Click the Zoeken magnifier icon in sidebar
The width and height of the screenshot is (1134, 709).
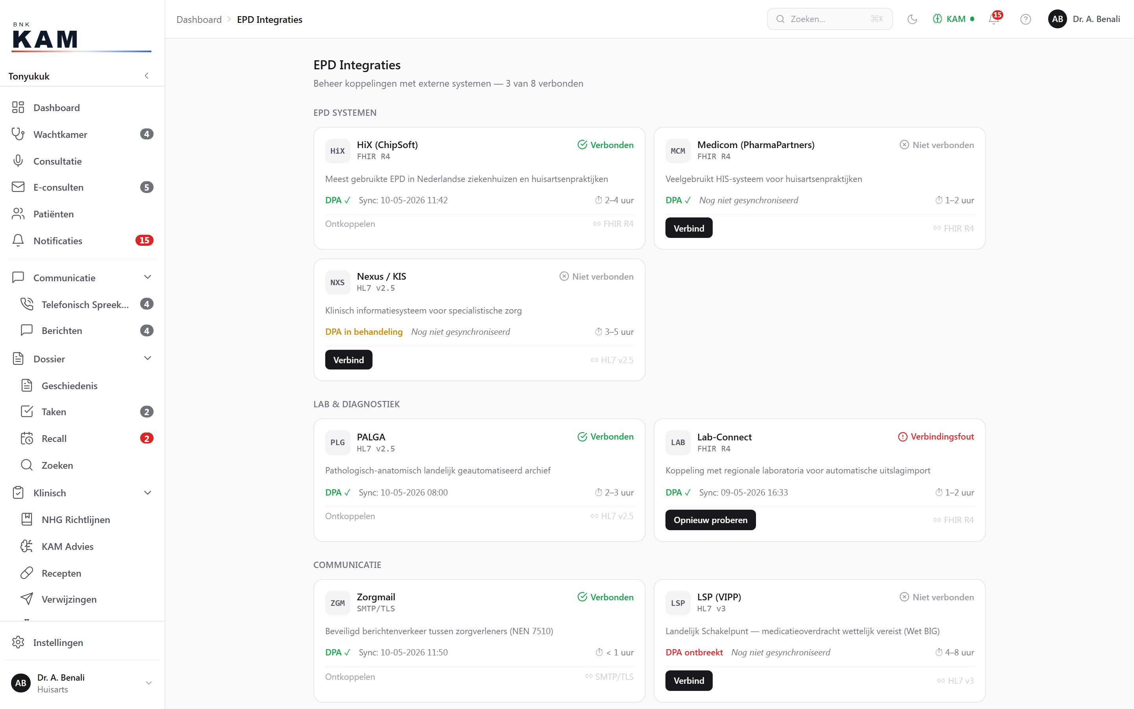pyautogui.click(x=27, y=465)
